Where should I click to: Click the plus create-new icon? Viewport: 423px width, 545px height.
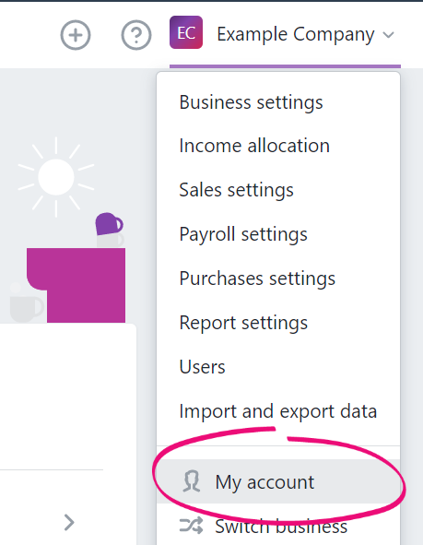(76, 35)
